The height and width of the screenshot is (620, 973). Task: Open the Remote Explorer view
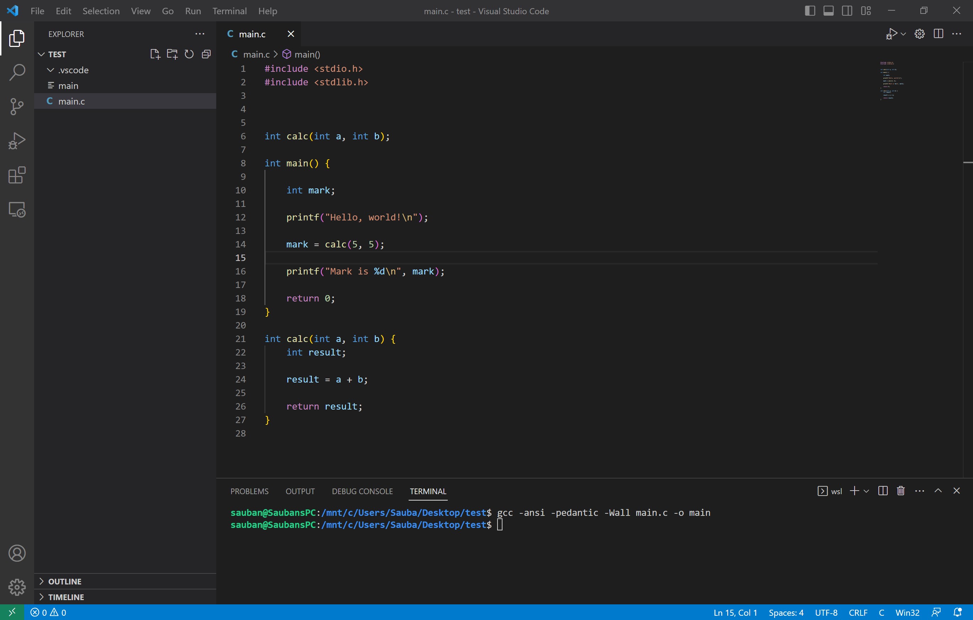tap(17, 210)
